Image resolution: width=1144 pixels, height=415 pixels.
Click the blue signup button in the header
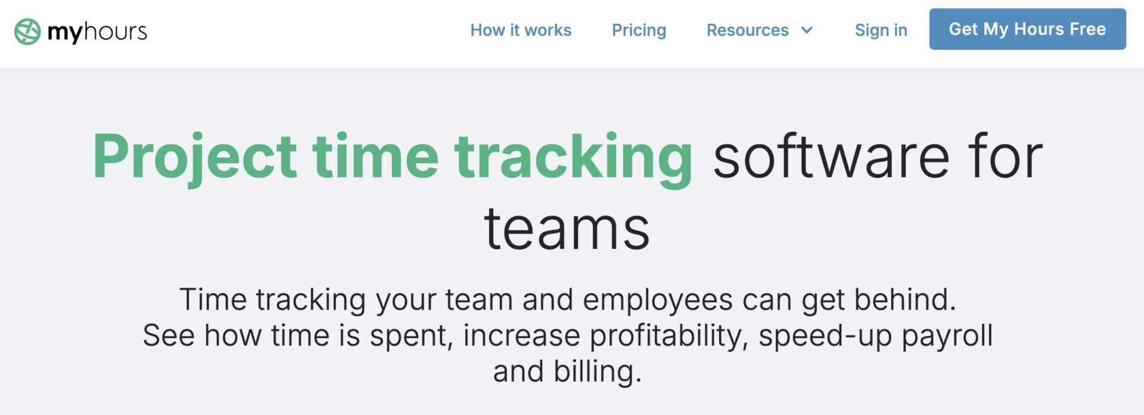[1027, 29]
